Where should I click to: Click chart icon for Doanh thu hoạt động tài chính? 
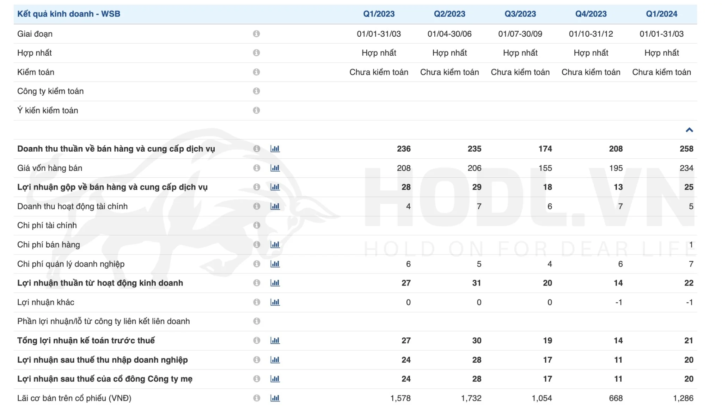tap(275, 206)
